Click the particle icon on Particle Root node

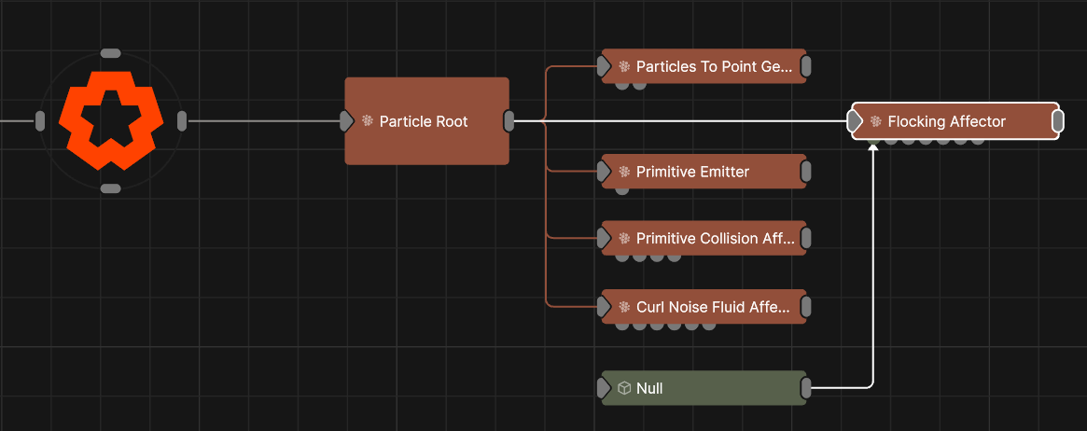(x=368, y=121)
